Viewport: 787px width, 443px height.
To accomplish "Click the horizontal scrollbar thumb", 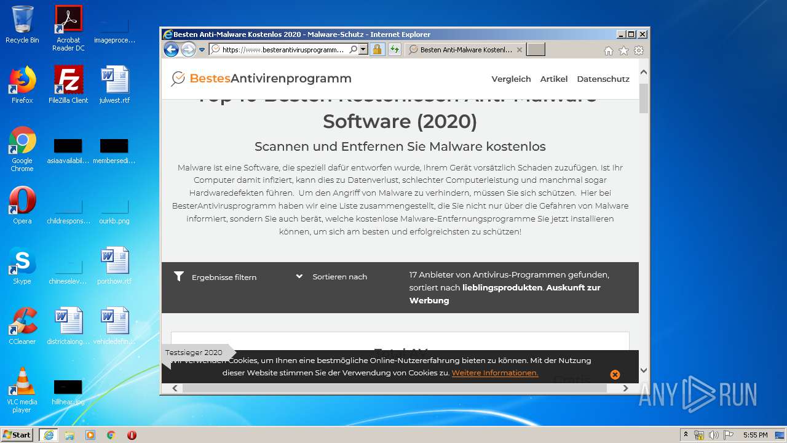I will coord(395,388).
